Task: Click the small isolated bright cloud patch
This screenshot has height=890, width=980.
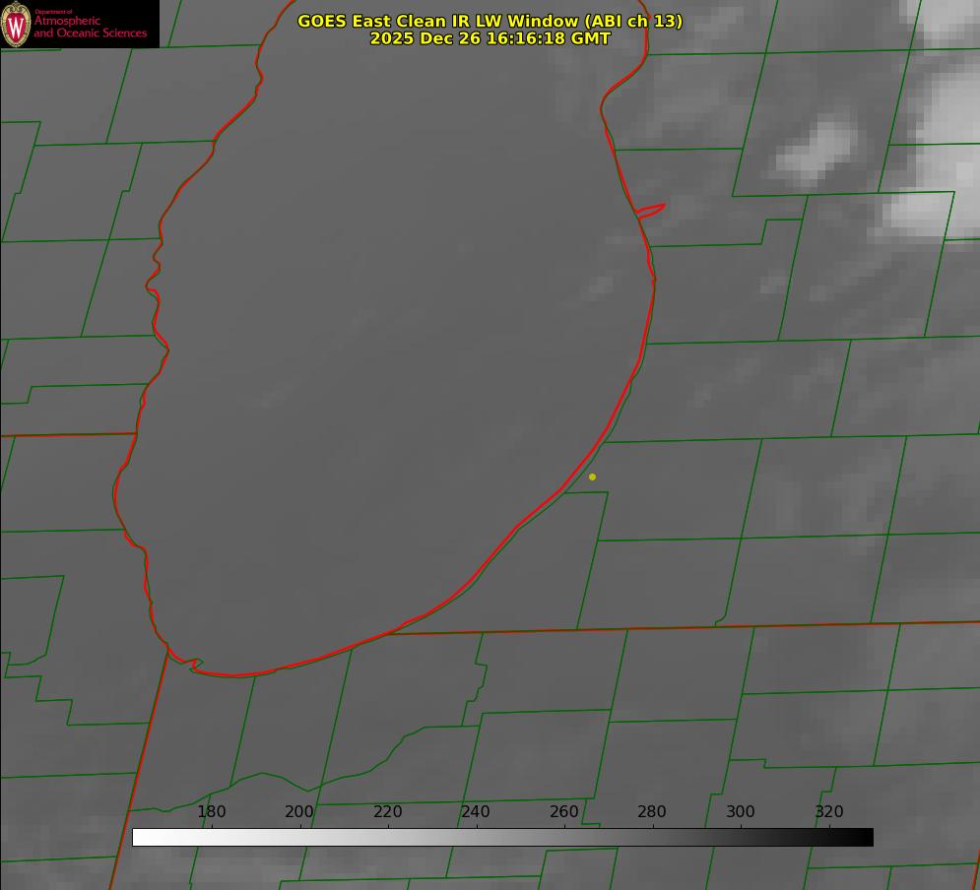Action: click(817, 150)
